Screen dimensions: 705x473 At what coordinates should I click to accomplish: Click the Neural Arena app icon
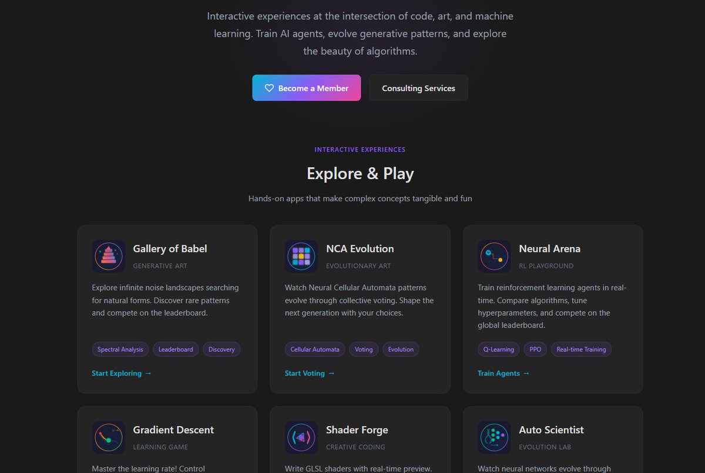coord(494,256)
